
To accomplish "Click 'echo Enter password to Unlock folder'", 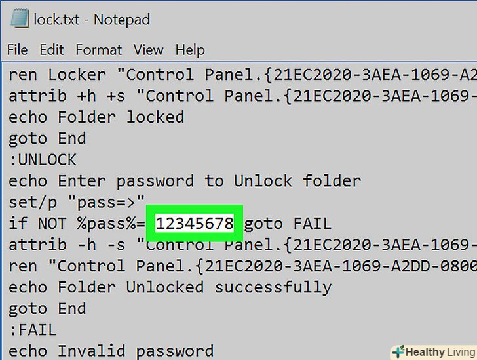I will (x=185, y=181).
